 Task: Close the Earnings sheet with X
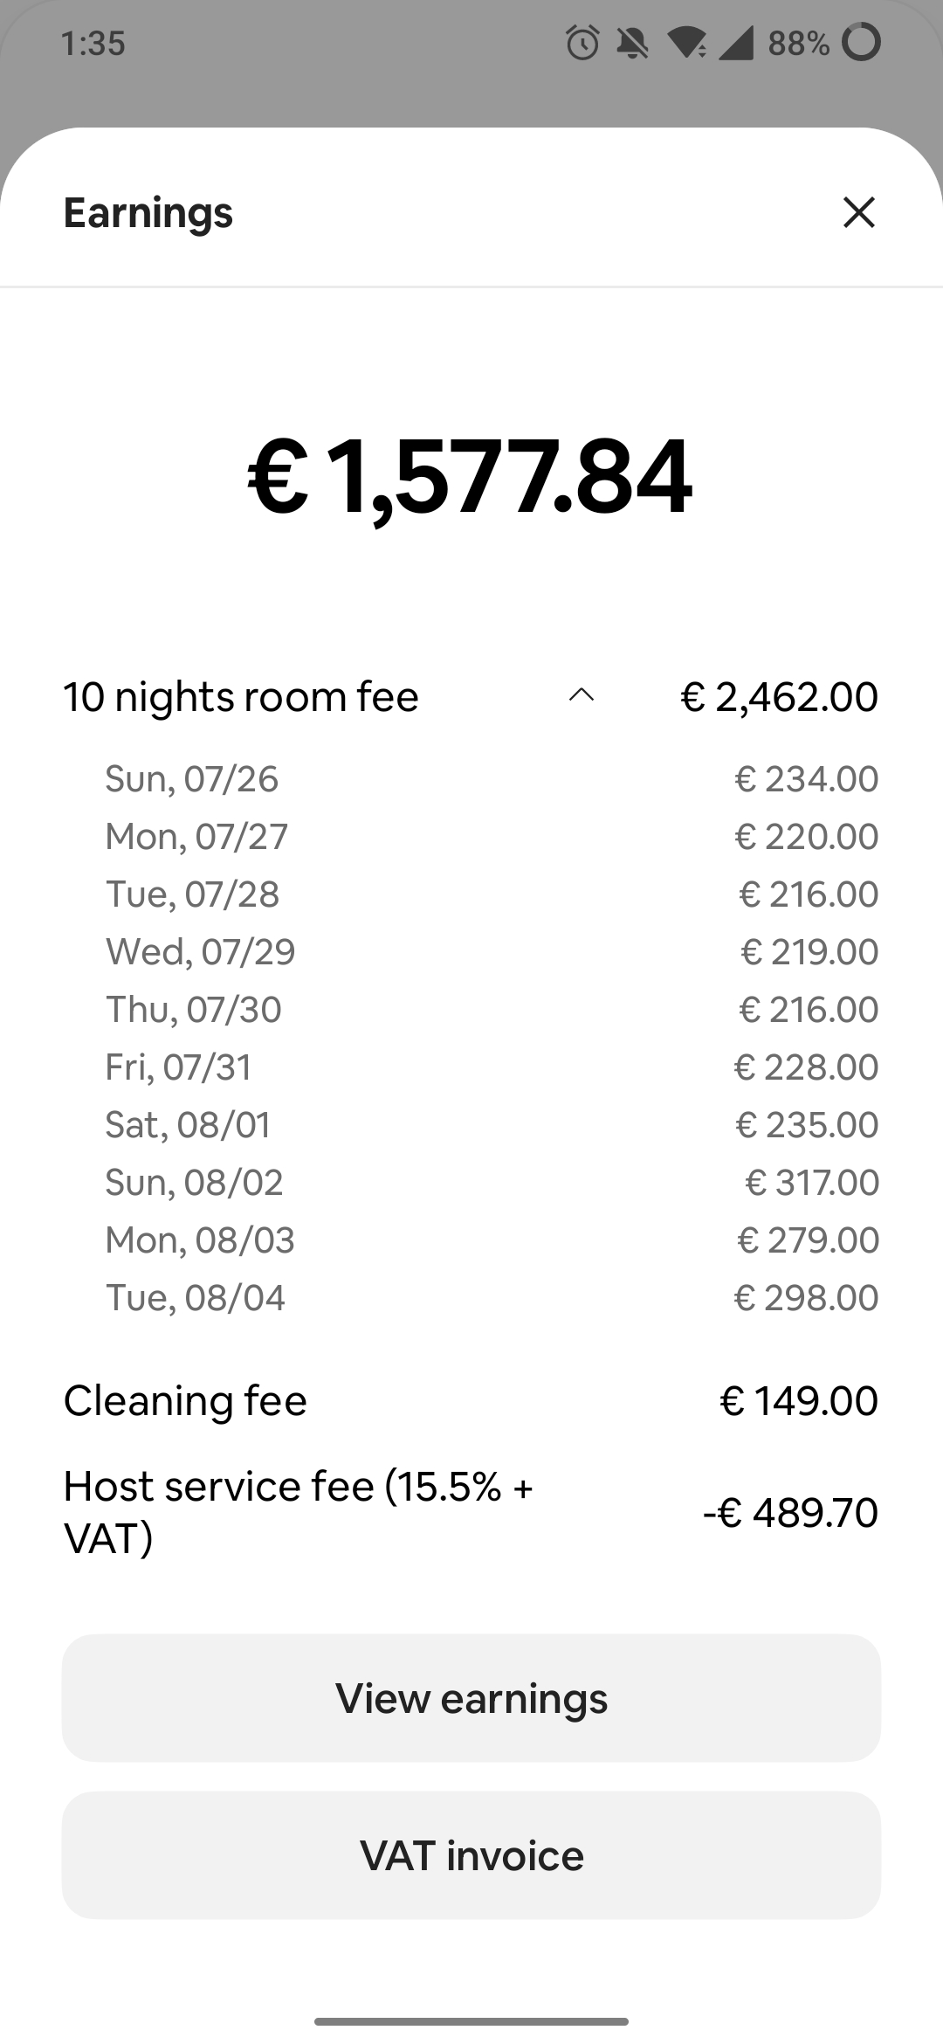pos(859,212)
